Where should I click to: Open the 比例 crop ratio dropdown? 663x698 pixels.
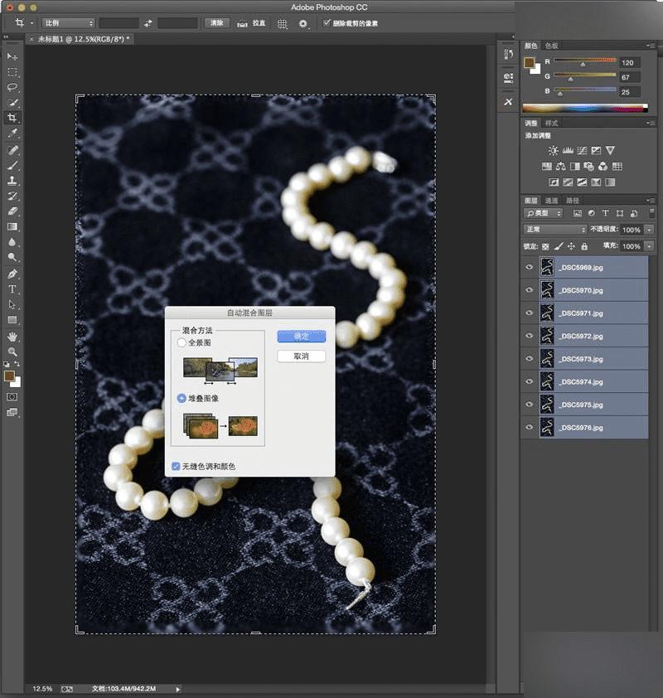(x=68, y=23)
